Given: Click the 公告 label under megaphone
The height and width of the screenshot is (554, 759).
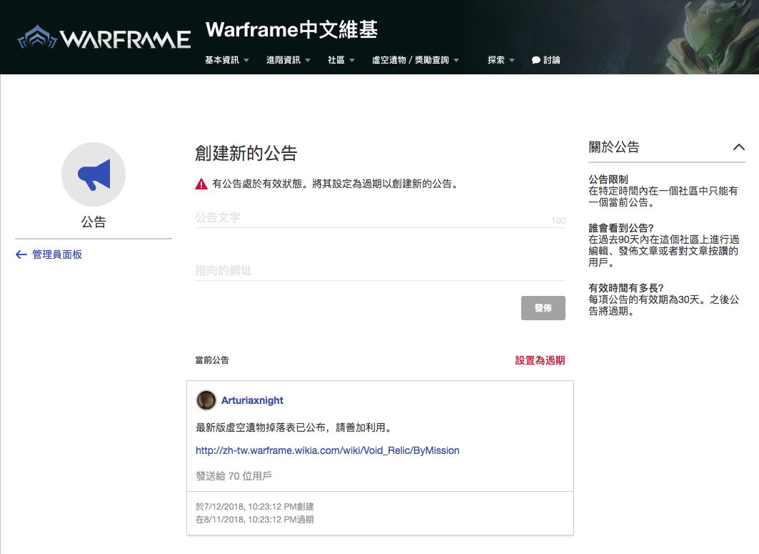Looking at the screenshot, I should click(94, 222).
